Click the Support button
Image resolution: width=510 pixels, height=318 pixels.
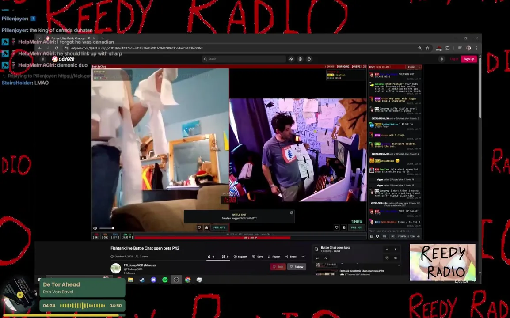[x=240, y=257]
